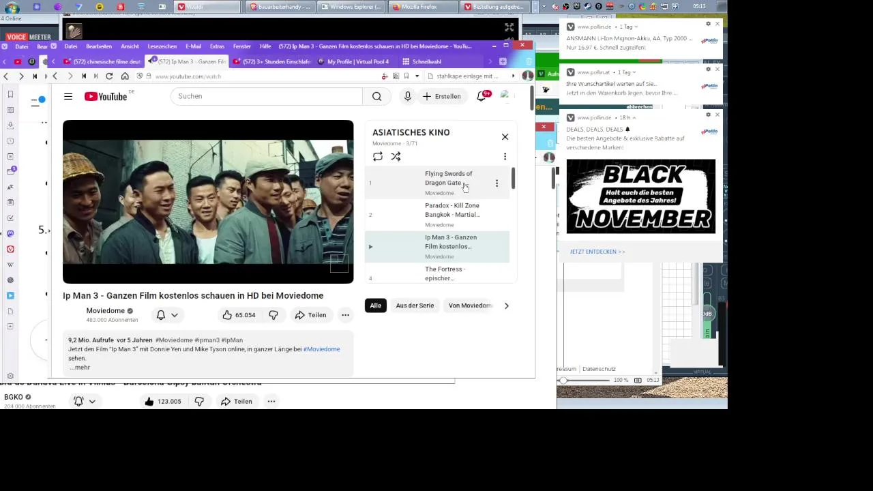Open the Extras menu
This screenshot has width=873, height=491.
point(217,46)
